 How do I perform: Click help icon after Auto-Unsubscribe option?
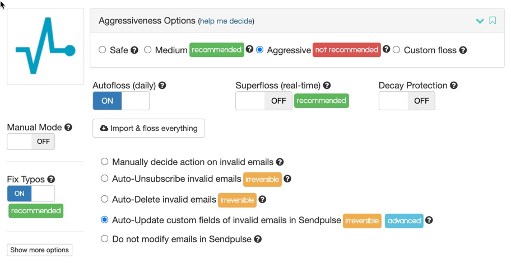[x=287, y=179]
